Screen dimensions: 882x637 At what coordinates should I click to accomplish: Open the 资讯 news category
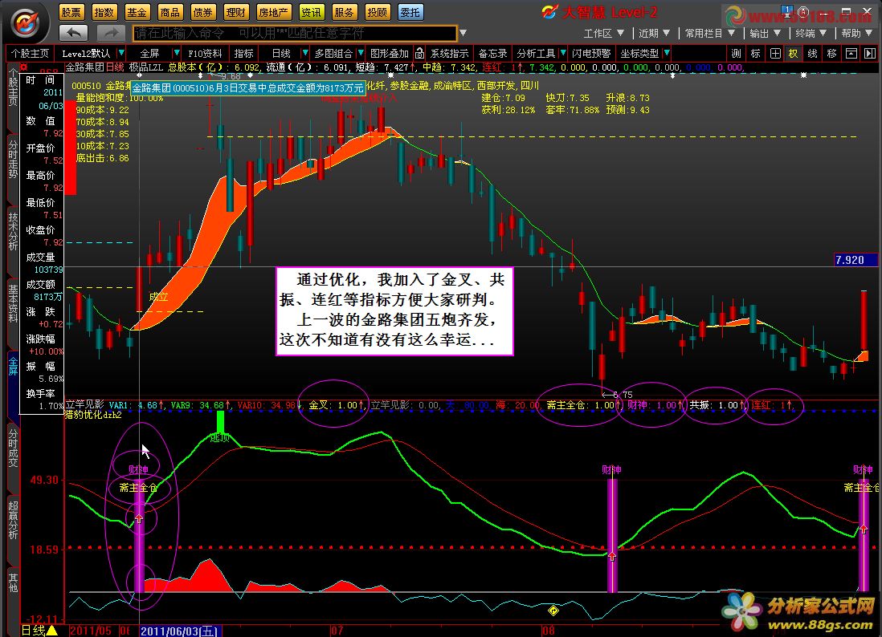point(311,12)
